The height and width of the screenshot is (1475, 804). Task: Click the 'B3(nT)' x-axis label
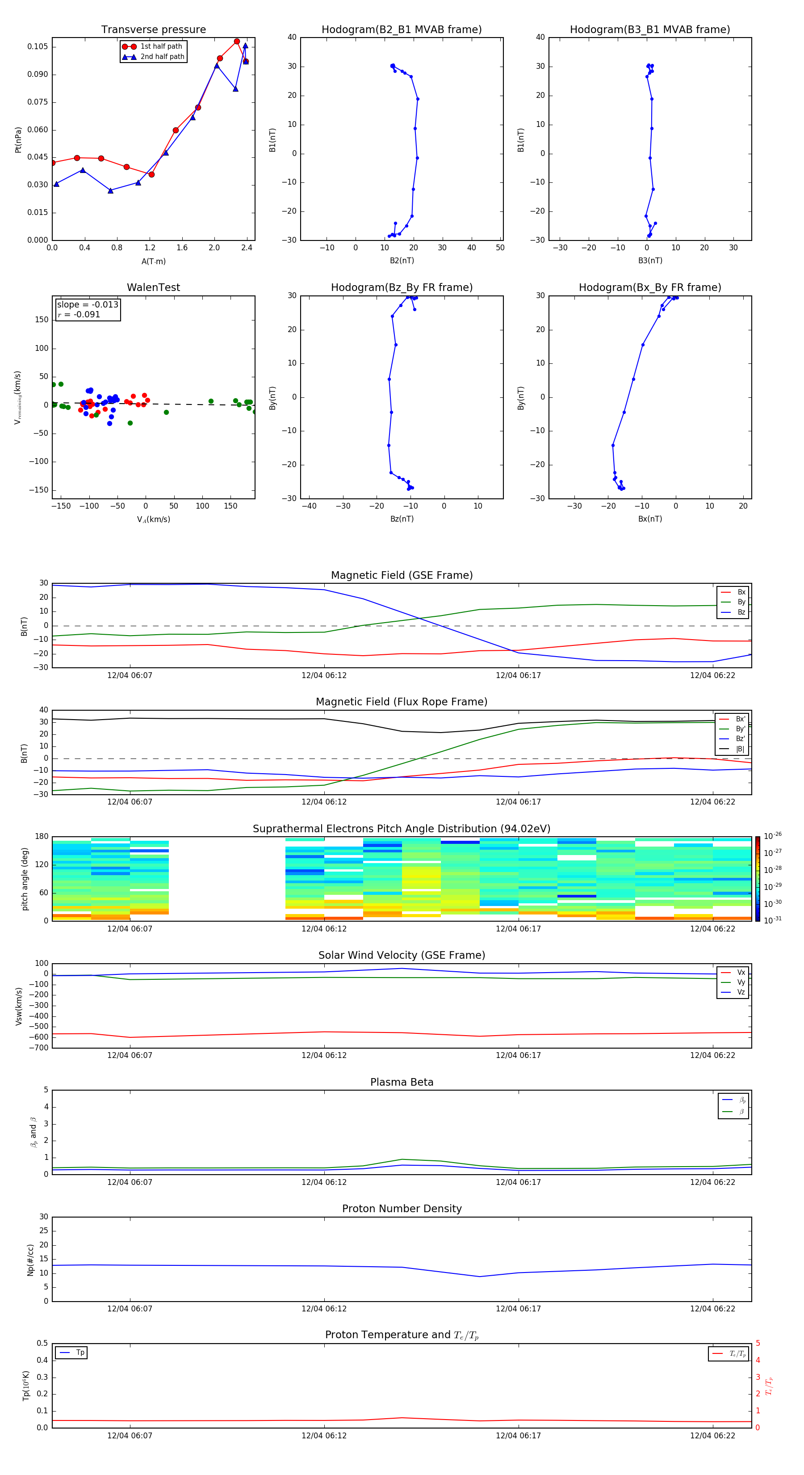pos(650,261)
